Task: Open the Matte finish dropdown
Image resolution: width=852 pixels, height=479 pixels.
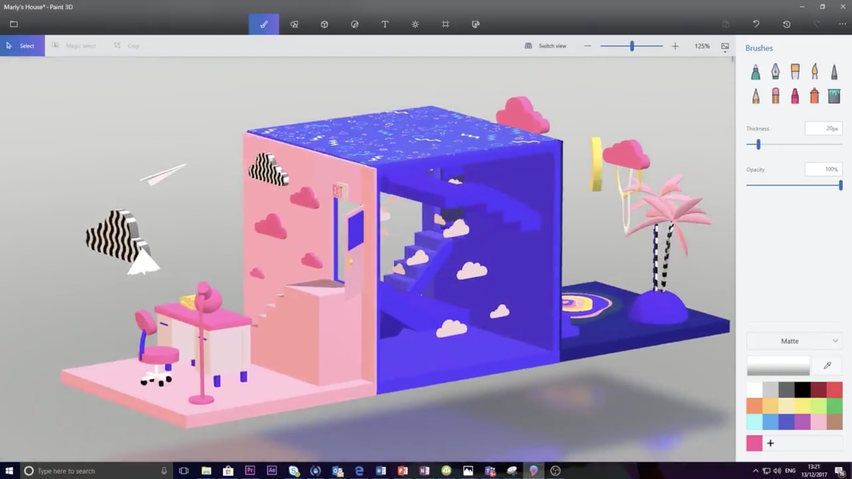Action: pos(794,341)
